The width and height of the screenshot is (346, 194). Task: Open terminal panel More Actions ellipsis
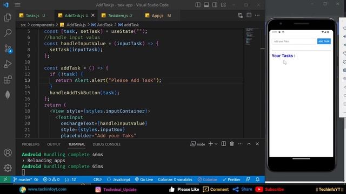tap(240, 144)
